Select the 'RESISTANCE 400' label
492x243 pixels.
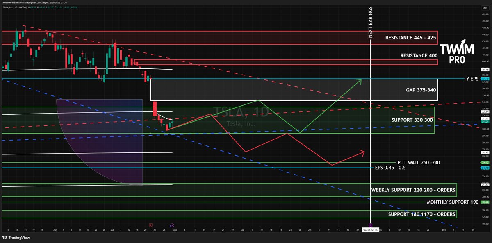[419, 55]
